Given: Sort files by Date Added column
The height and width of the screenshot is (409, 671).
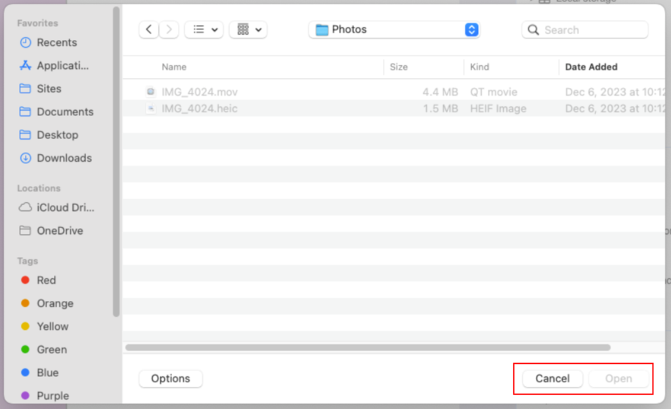Looking at the screenshot, I should coord(591,67).
